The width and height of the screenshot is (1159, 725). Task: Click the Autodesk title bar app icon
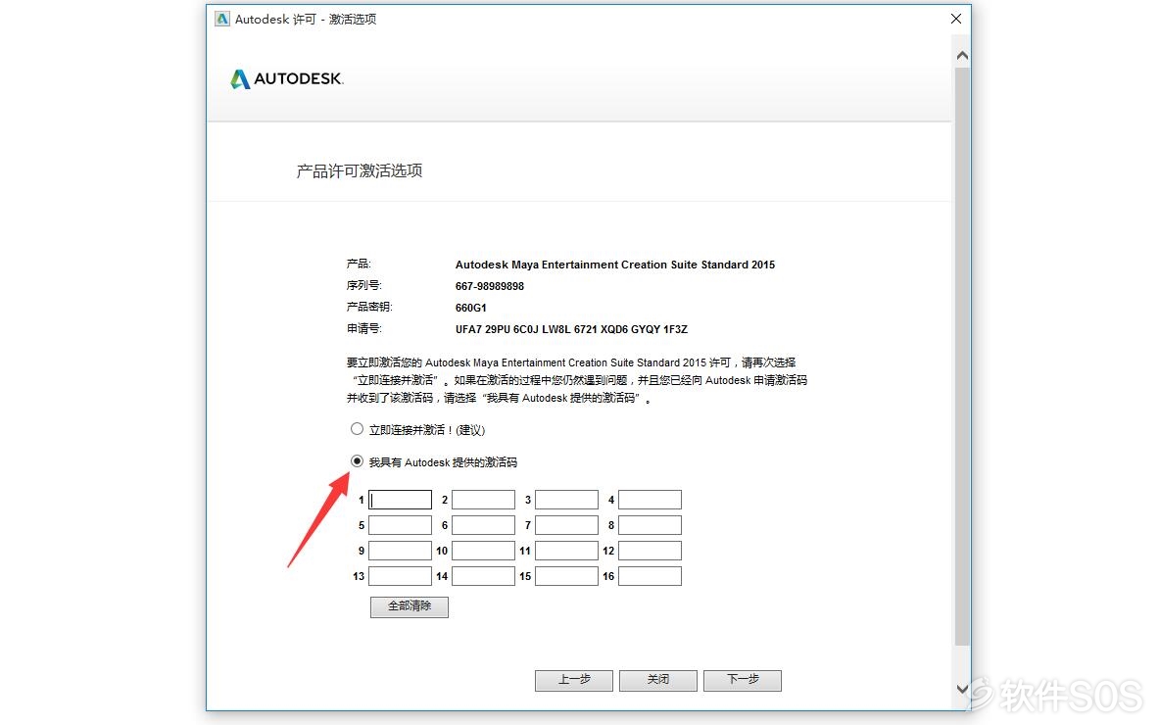221,19
